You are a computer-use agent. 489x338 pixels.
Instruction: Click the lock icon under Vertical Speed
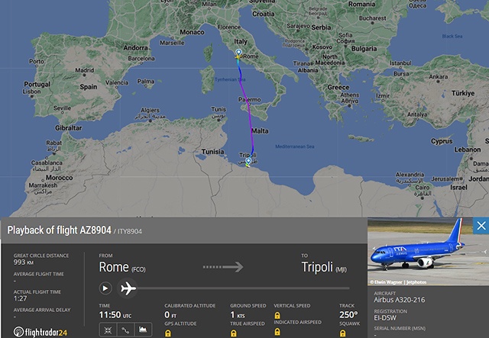[x=277, y=315]
